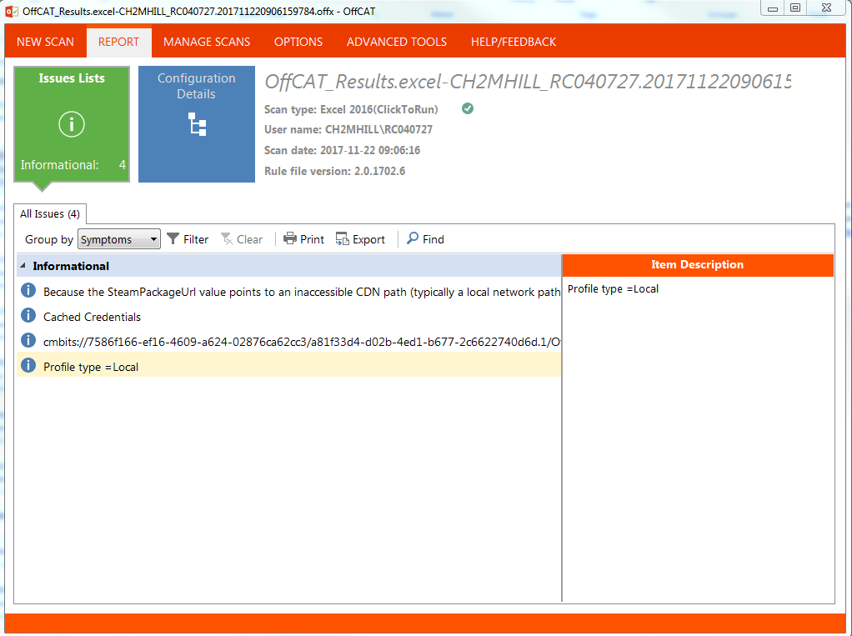
Task: Click the Export icon
Action: (x=343, y=239)
